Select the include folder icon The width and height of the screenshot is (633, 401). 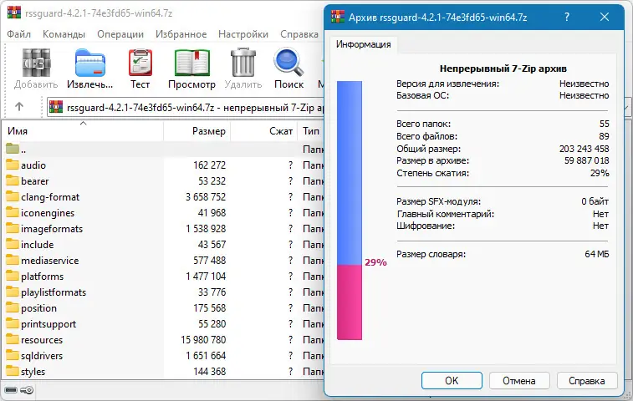point(13,244)
